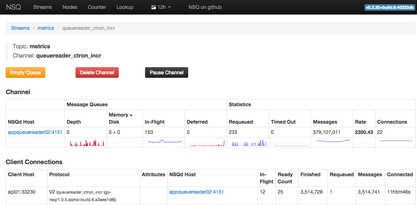The height and width of the screenshot is (205, 417).
Task: Click the NSQ brand logo
Action: click(x=14, y=7)
